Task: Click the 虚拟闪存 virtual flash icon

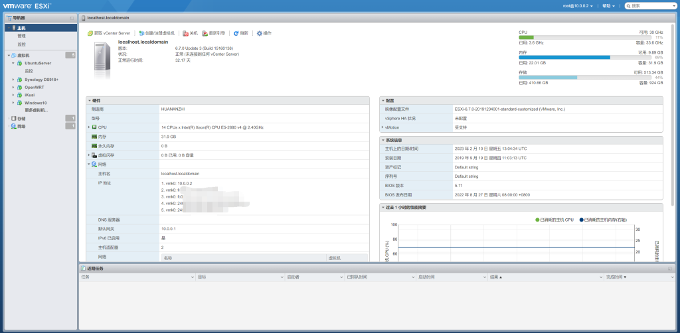Action: click(94, 155)
